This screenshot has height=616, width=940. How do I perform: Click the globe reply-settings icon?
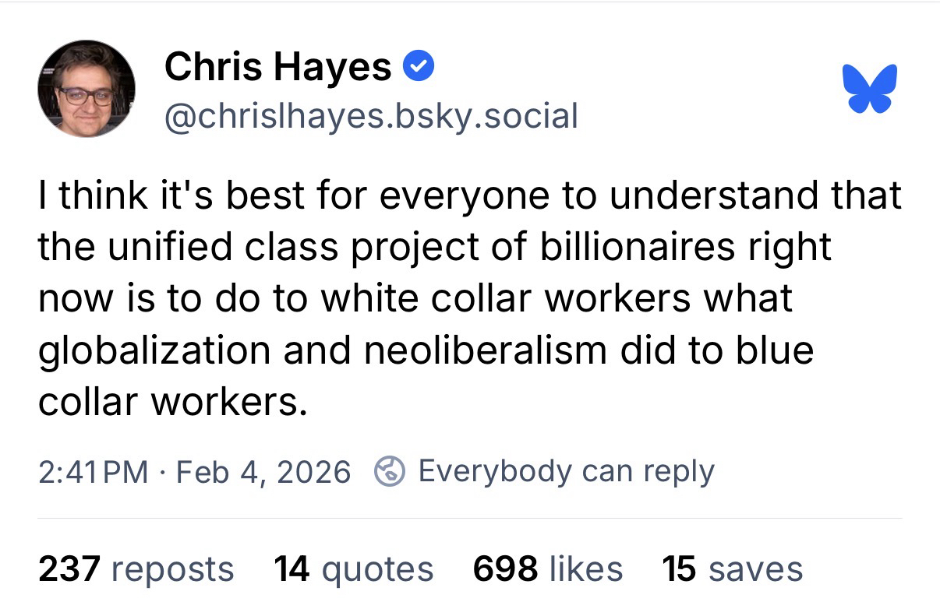pos(389,470)
